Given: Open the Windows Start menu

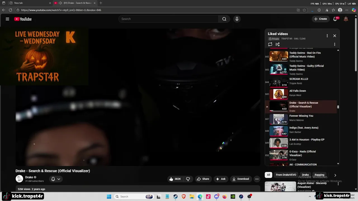Looking at the screenshot, I should coord(109,197).
